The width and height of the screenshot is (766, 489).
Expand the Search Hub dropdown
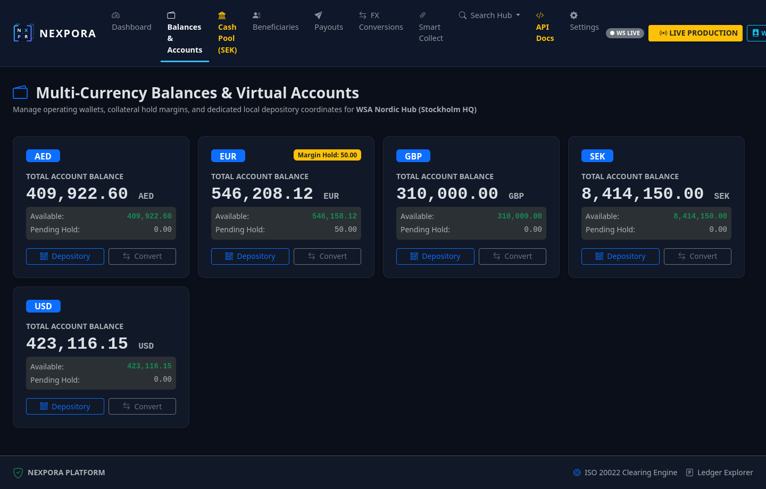click(x=489, y=15)
